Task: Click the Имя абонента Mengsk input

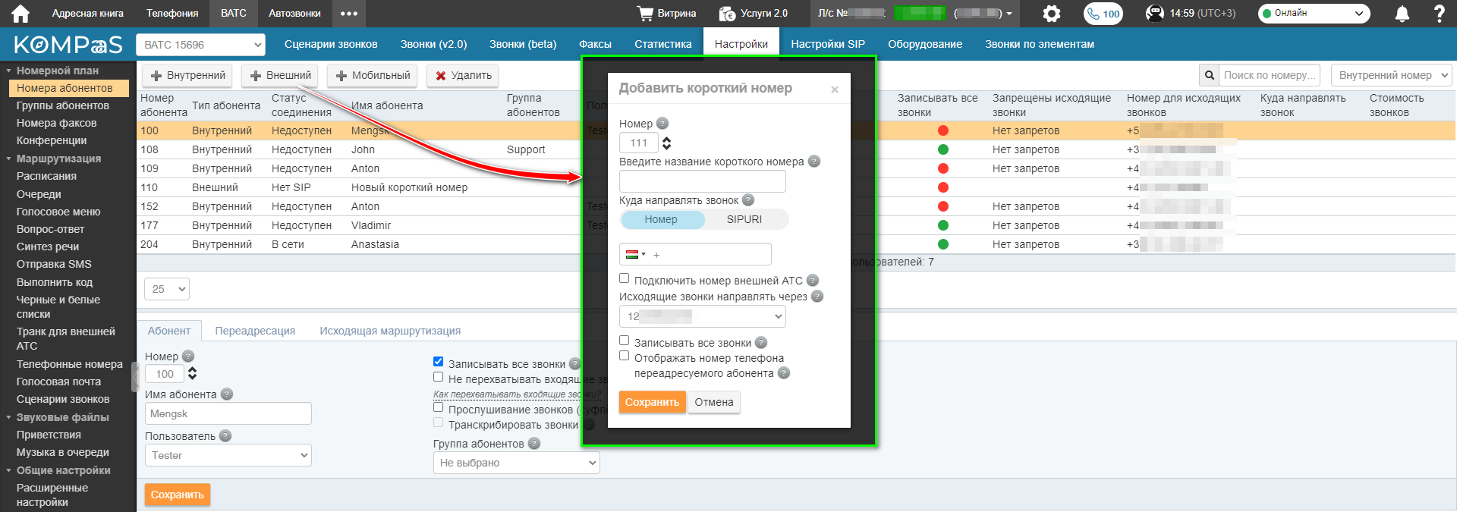Action: point(228,413)
